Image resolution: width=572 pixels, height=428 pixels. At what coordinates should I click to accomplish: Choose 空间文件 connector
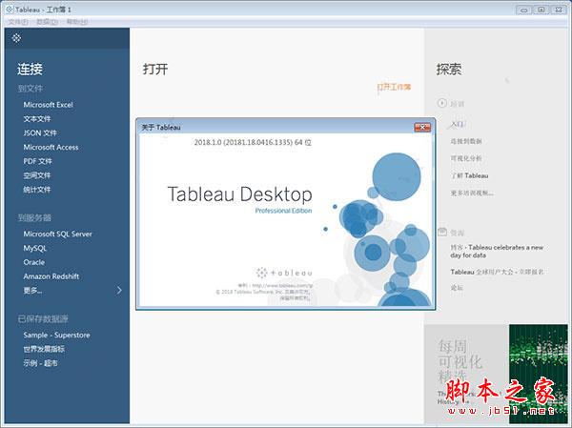[x=37, y=175]
